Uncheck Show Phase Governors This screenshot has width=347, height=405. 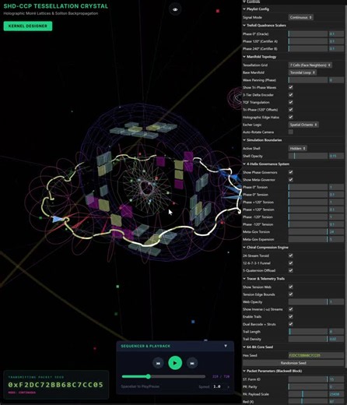click(291, 172)
